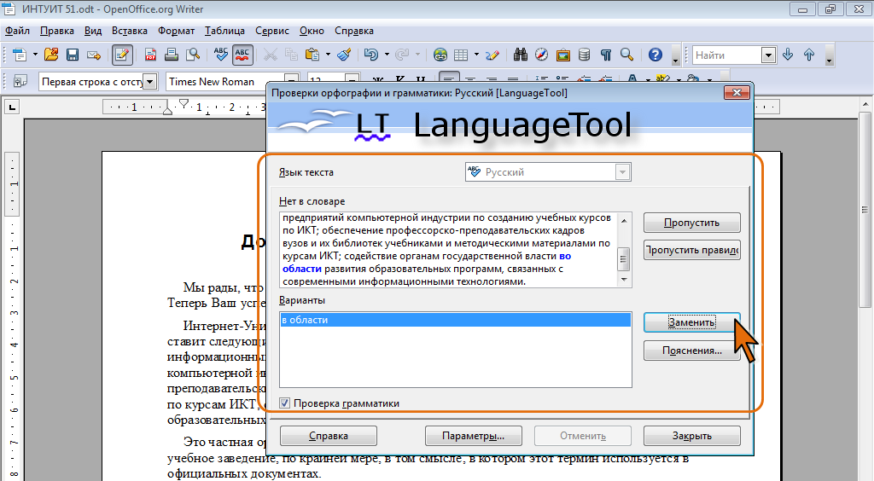Viewport: 874px width, 481px height.
Task: Open the Вставка menu
Action: click(x=130, y=32)
